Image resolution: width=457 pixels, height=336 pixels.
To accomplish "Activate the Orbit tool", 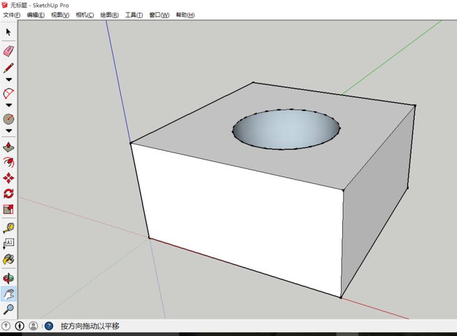I will click(9, 278).
